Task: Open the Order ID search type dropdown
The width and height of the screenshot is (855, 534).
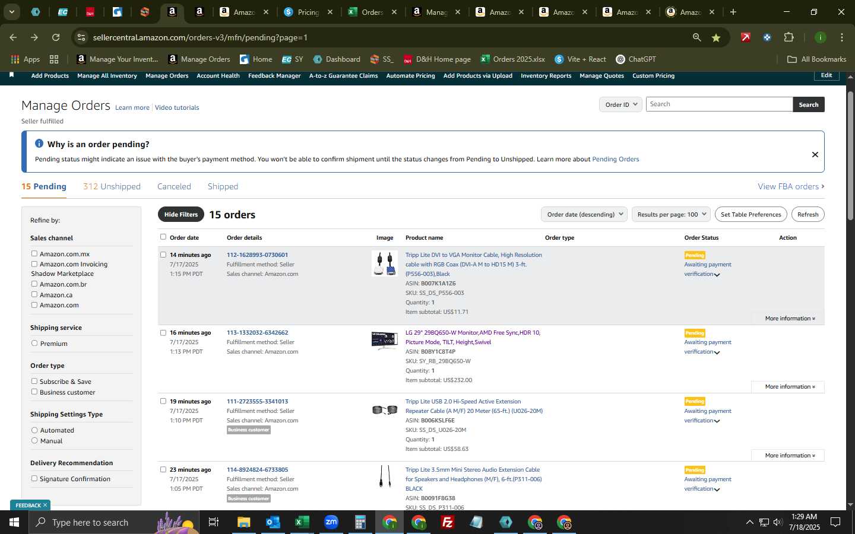Action: [x=621, y=104]
